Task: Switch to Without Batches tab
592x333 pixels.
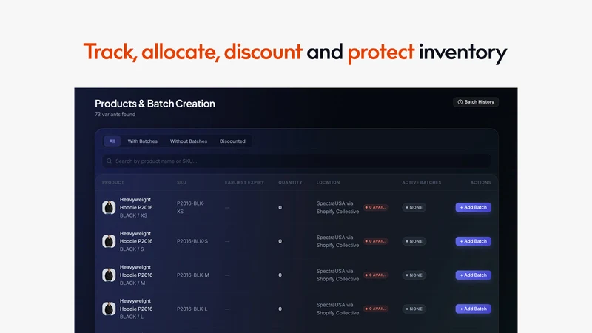Action: (189, 141)
